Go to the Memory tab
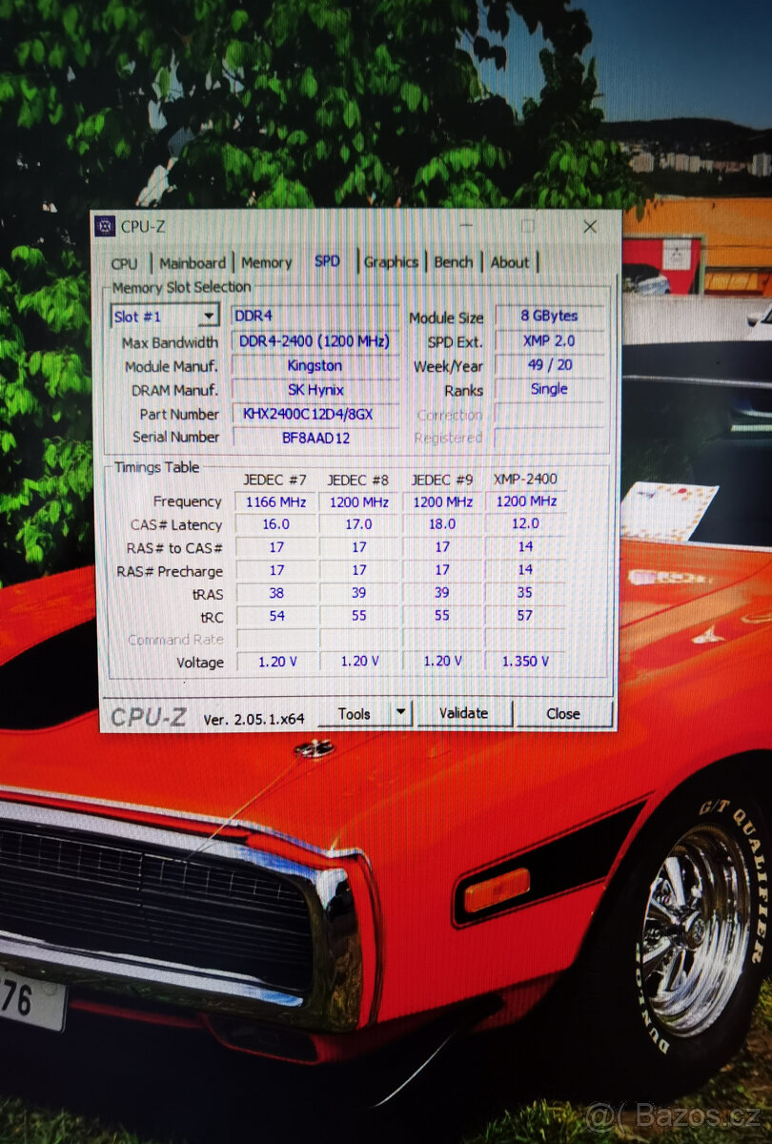772x1144 pixels. click(266, 263)
